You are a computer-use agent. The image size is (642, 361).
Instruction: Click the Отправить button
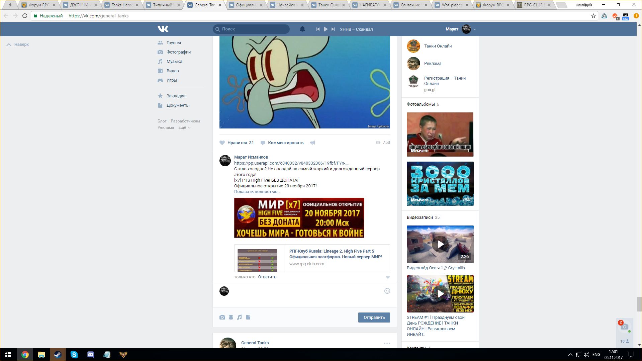[374, 318]
